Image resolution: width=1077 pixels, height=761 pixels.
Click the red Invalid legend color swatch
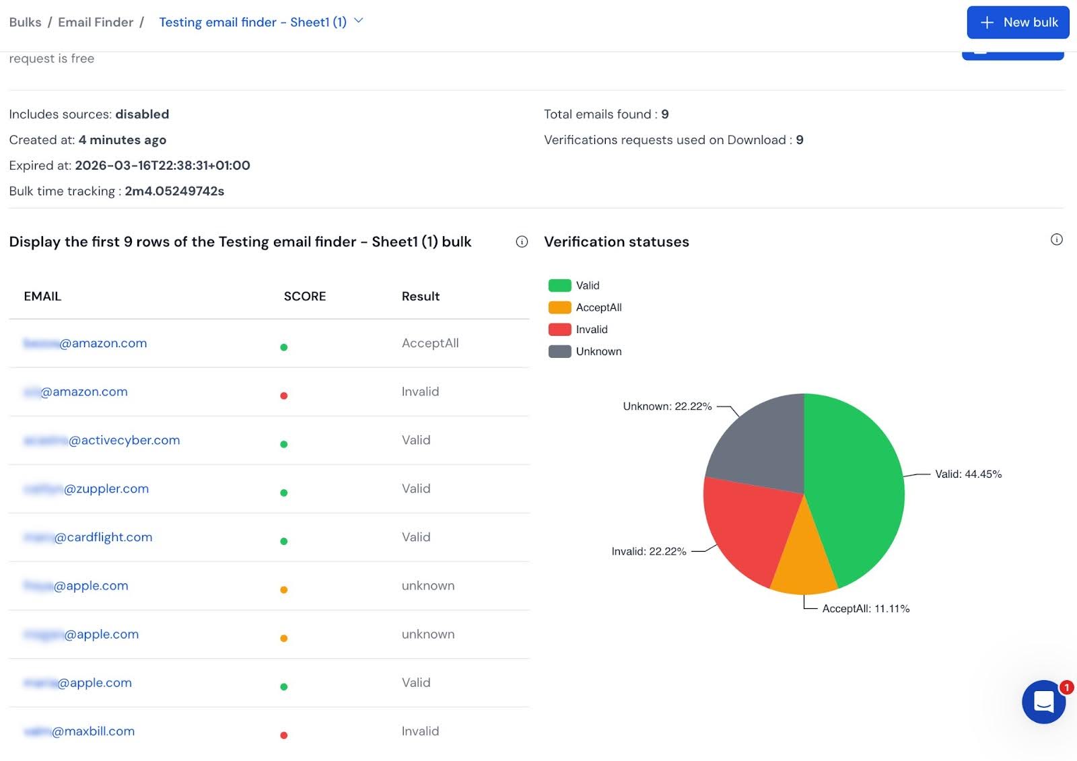pyautogui.click(x=559, y=330)
